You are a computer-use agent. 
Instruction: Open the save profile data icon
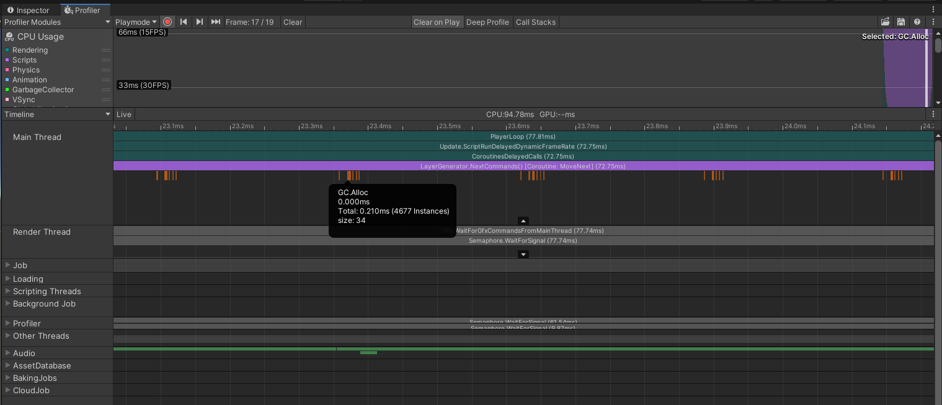pyautogui.click(x=901, y=22)
